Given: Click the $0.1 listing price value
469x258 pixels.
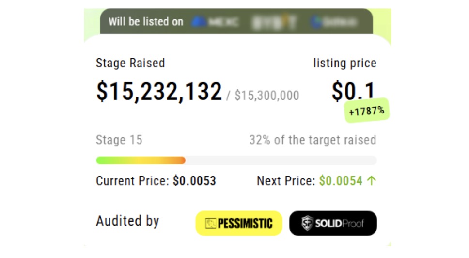Looking at the screenshot, I should [353, 91].
